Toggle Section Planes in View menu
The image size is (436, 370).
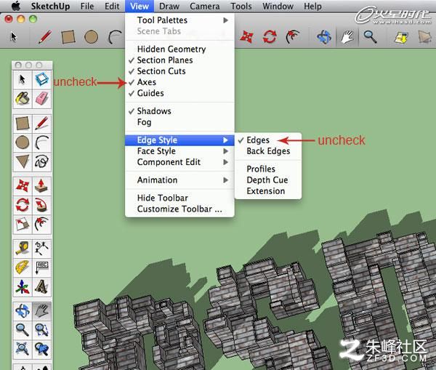click(179, 60)
